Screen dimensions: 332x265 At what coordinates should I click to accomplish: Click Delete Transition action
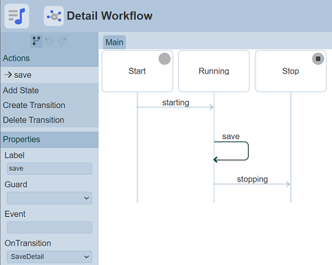(34, 120)
